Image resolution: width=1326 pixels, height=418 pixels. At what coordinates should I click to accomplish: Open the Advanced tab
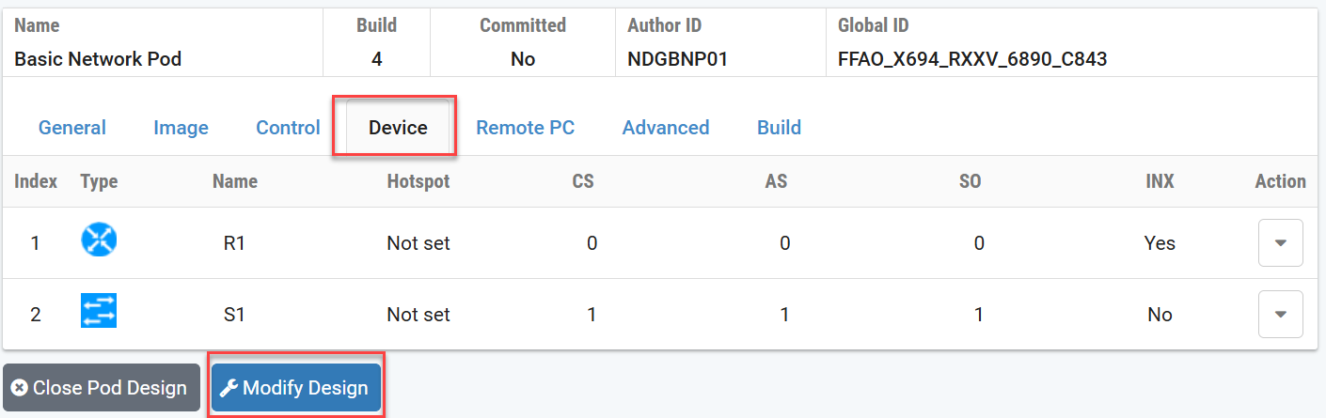pyautogui.click(x=666, y=128)
